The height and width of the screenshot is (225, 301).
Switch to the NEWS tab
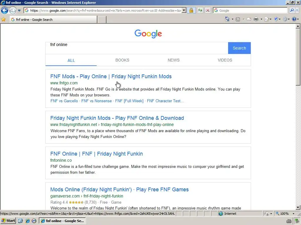pyautogui.click(x=173, y=60)
